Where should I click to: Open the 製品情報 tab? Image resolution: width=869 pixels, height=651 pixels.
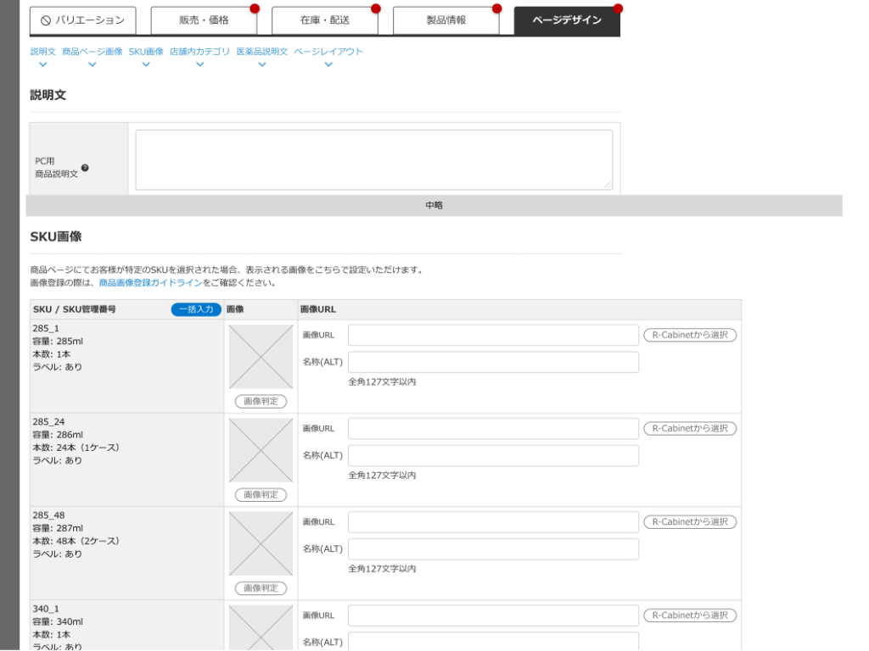(446, 20)
